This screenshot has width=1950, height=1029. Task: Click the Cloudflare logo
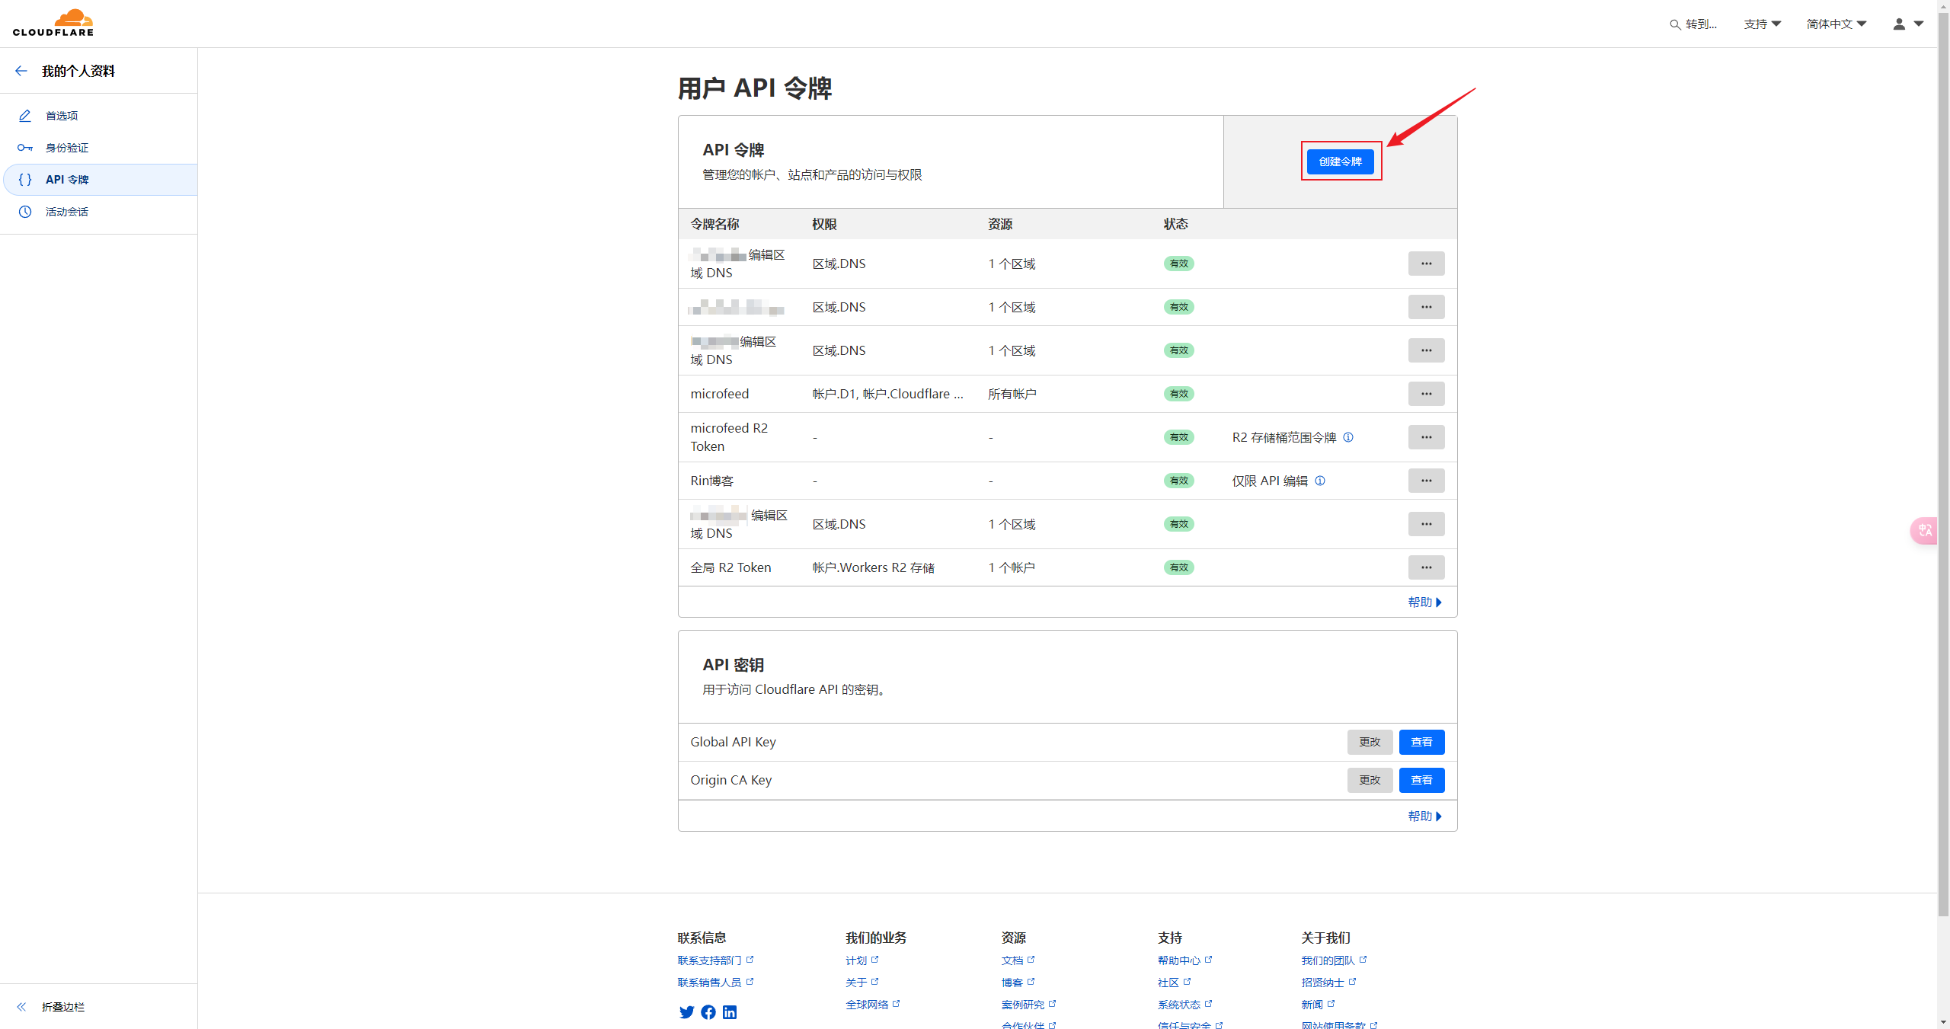[53, 23]
